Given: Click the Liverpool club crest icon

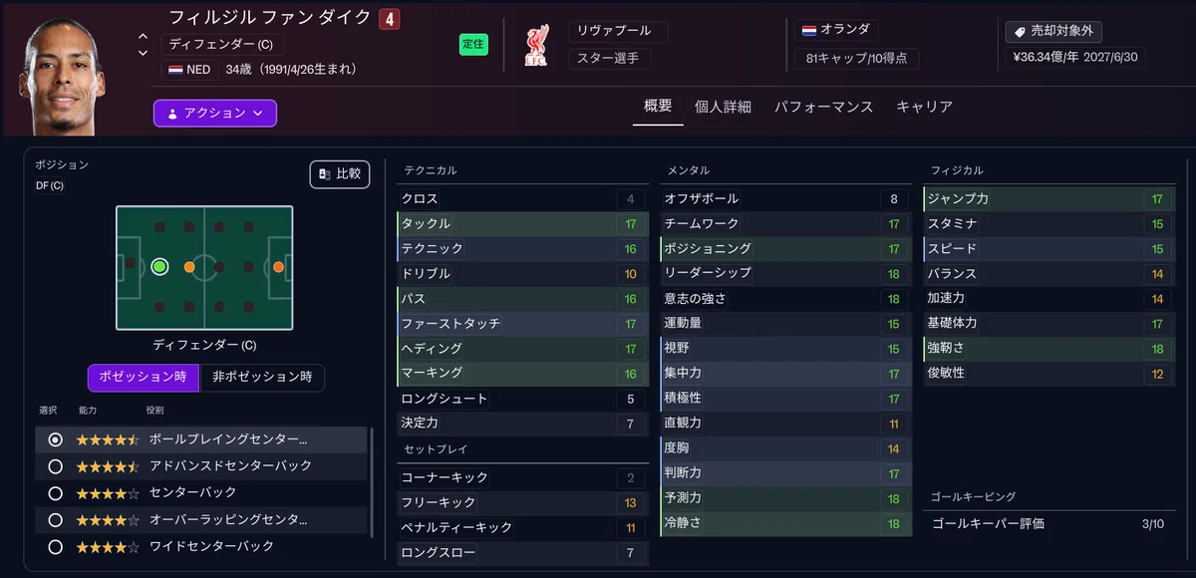Looking at the screenshot, I should pos(535,47).
